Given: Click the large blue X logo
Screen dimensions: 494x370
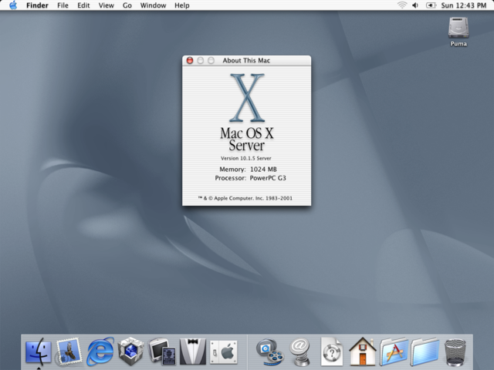Looking at the screenshot, I should 247,98.
